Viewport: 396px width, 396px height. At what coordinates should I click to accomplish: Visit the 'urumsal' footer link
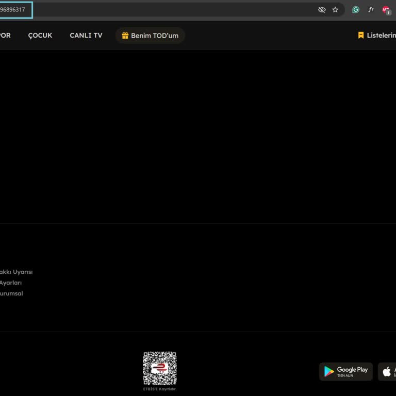tap(11, 293)
